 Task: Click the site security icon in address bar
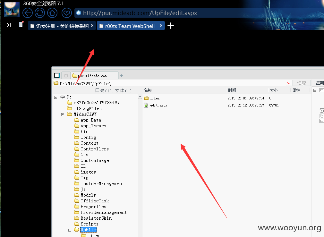pyautogui.click(x=79, y=13)
